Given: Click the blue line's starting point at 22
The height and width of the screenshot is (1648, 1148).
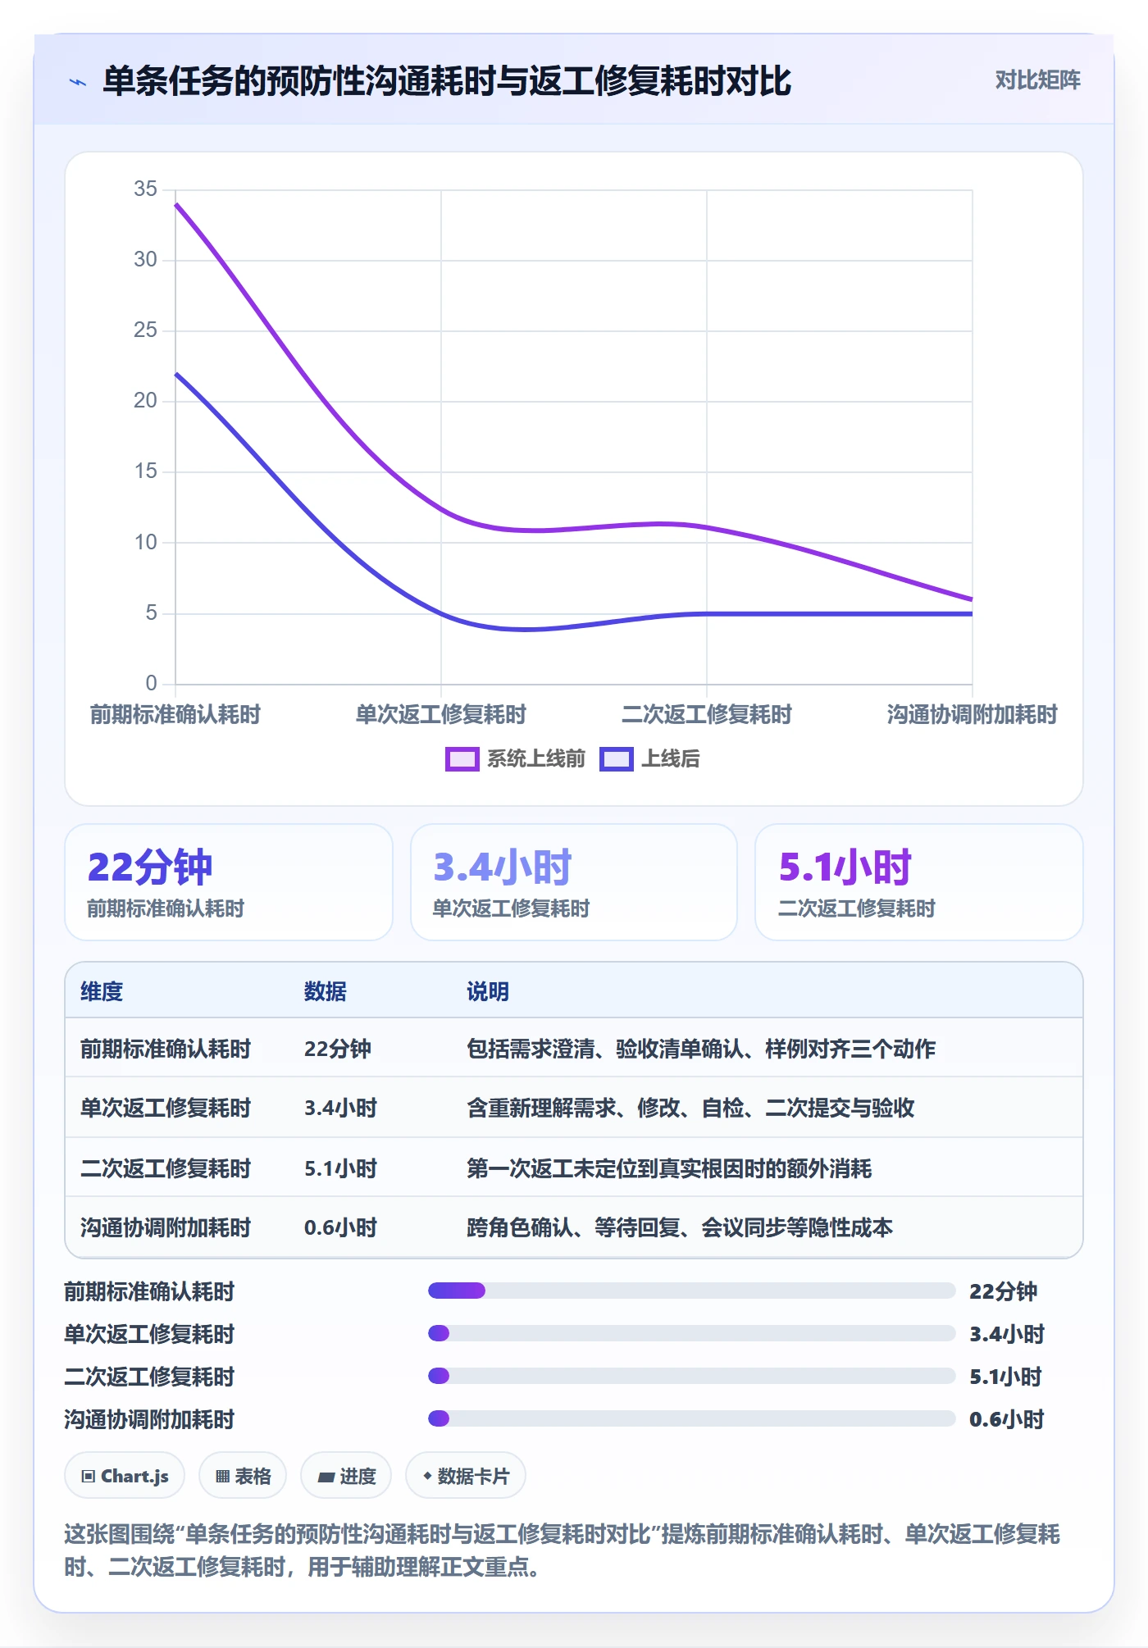Looking at the screenshot, I should pos(176,374).
